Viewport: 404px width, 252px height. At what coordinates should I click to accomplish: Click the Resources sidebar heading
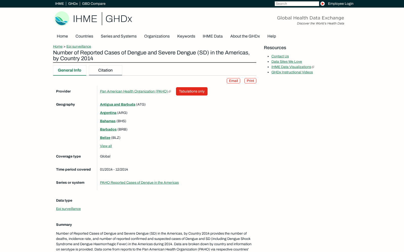[x=275, y=48]
